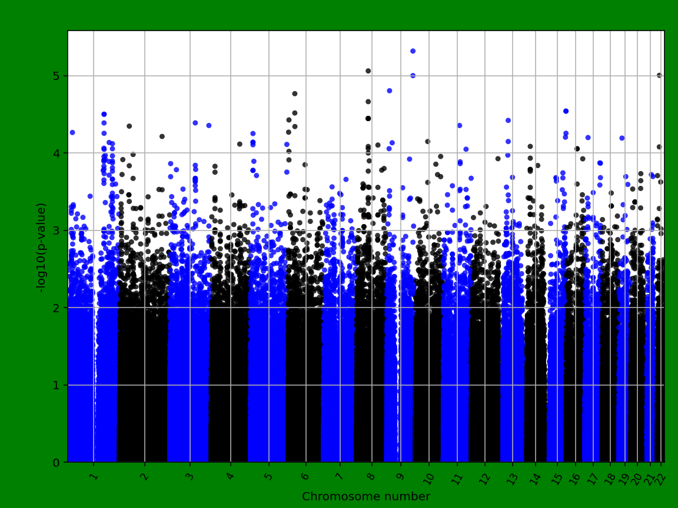
Task: Click the horizontal gridline at value 4
Action: tap(235, 153)
